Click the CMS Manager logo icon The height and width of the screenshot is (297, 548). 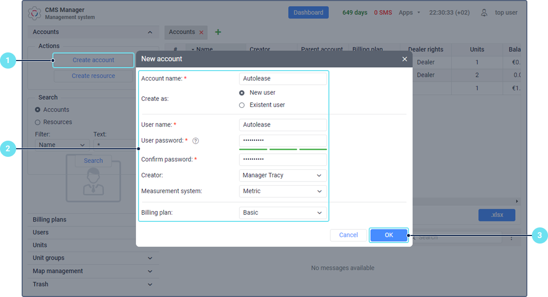35,13
